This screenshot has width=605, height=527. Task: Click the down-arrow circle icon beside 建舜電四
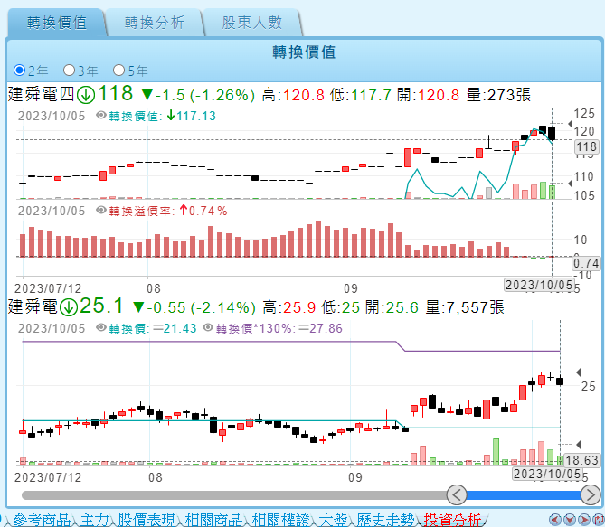[86, 94]
